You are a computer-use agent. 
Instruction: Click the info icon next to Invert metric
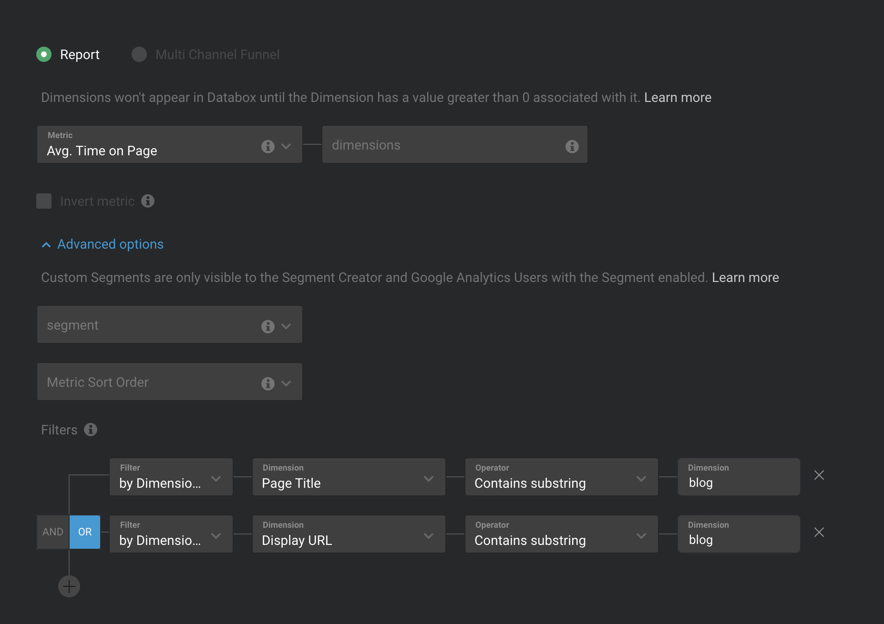tap(148, 201)
